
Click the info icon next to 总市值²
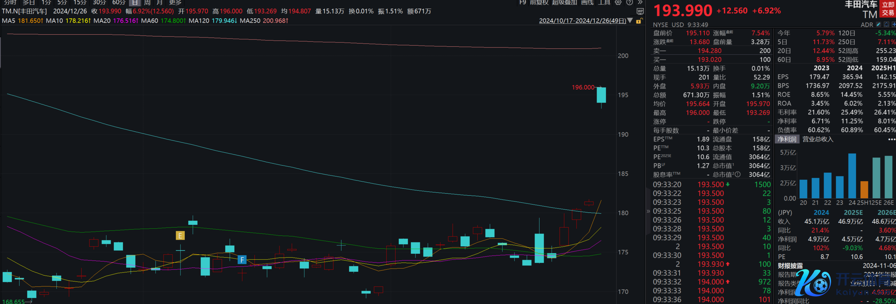(737, 174)
